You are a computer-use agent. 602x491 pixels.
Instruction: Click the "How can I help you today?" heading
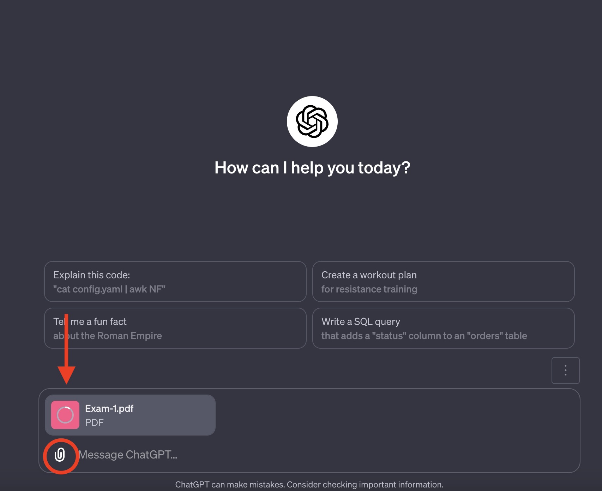click(x=312, y=167)
